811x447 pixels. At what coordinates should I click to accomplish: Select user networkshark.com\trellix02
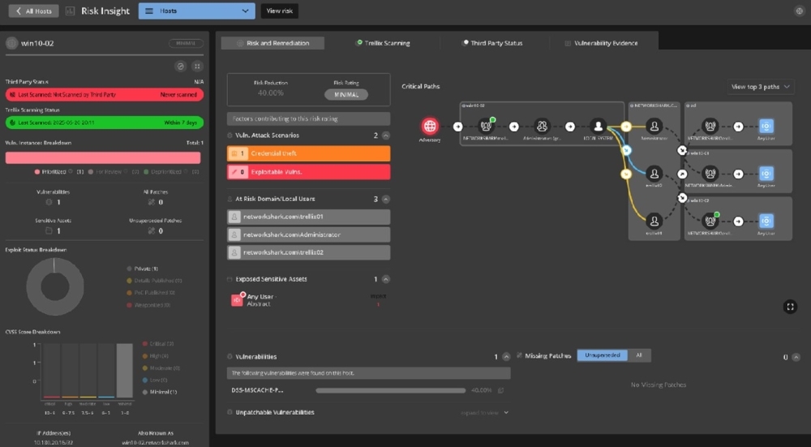click(308, 252)
